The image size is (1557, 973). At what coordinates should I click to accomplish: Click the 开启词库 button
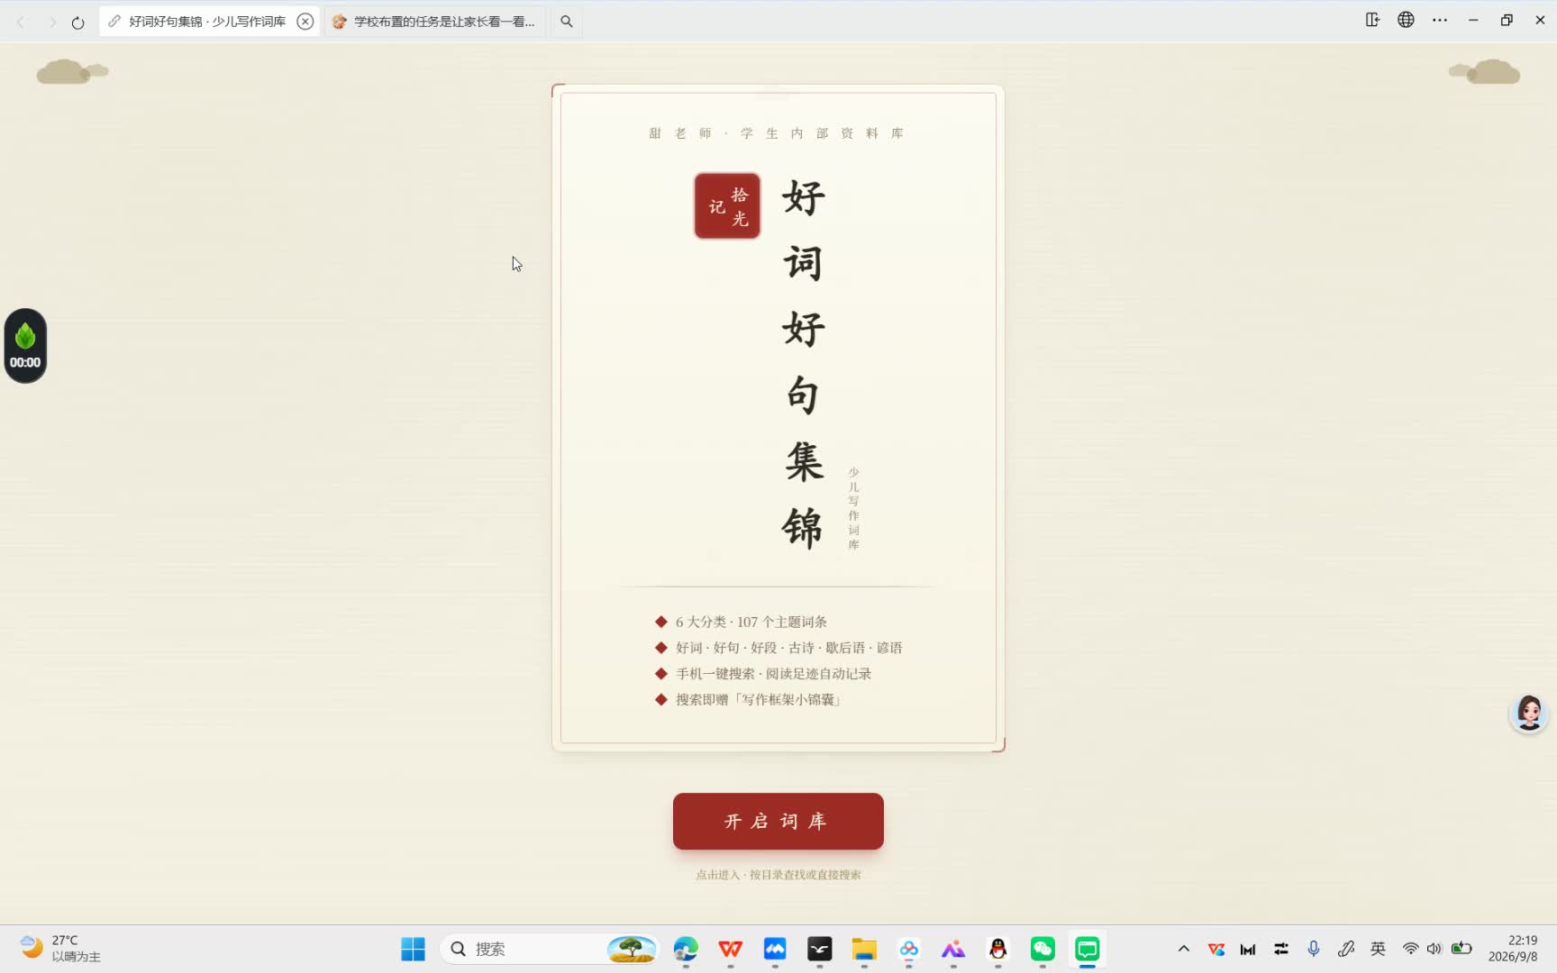pos(778,821)
